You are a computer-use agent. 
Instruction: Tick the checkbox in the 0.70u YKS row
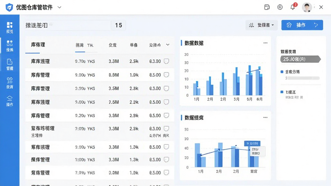(166, 61)
